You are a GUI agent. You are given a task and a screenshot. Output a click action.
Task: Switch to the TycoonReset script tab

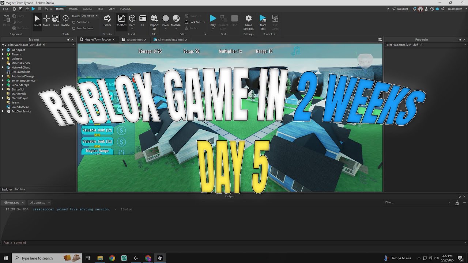coord(134,40)
